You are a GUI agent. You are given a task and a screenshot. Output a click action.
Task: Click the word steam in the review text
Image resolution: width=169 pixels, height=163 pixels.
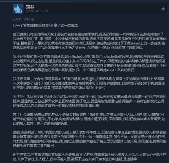(135, 43)
